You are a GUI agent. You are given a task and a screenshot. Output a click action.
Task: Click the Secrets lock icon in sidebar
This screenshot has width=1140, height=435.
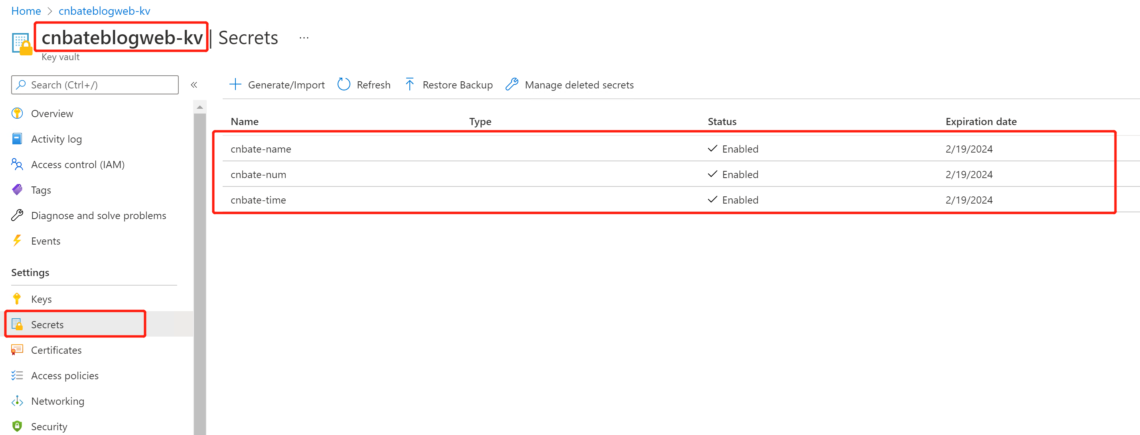pyautogui.click(x=17, y=325)
